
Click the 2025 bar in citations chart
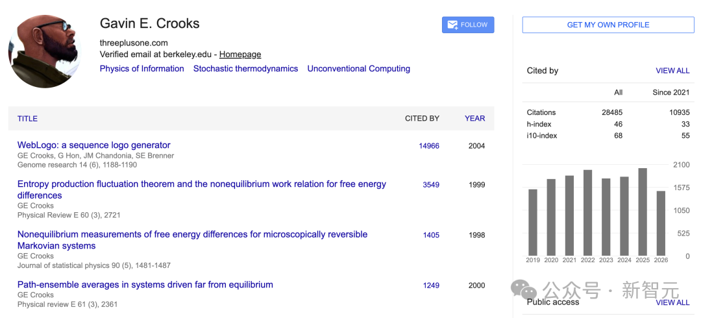[x=643, y=212]
